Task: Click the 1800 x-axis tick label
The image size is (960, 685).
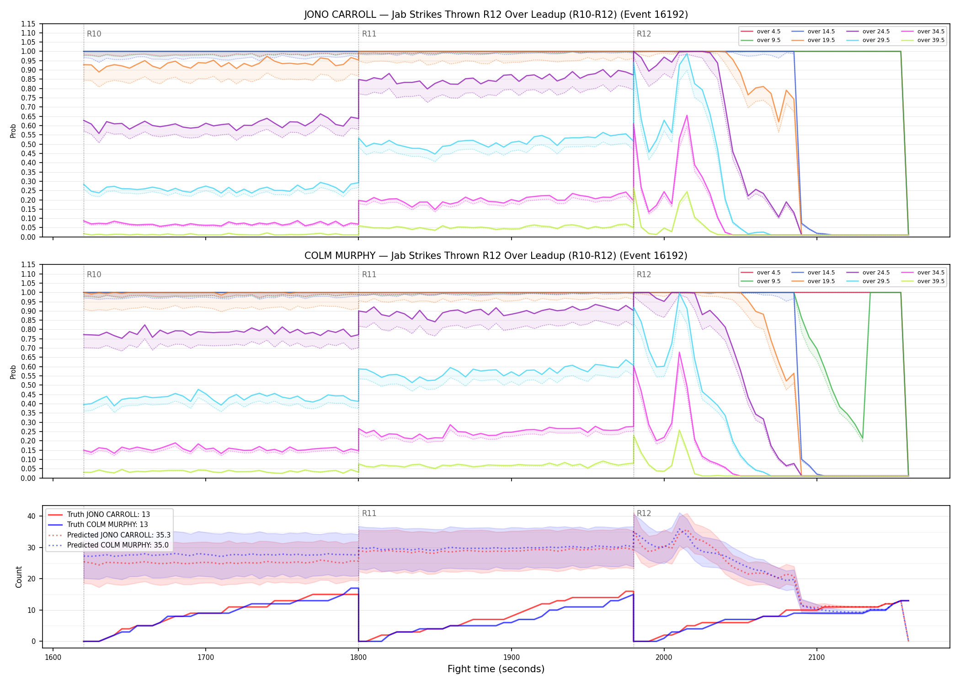Action: (358, 658)
